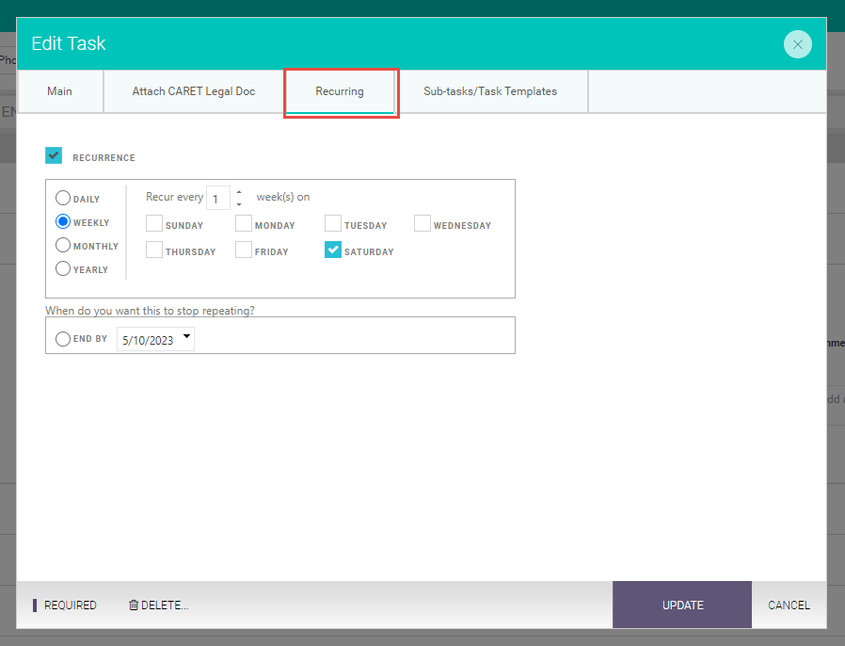Choose Yearly recurrence
845x646 pixels.
click(x=63, y=268)
